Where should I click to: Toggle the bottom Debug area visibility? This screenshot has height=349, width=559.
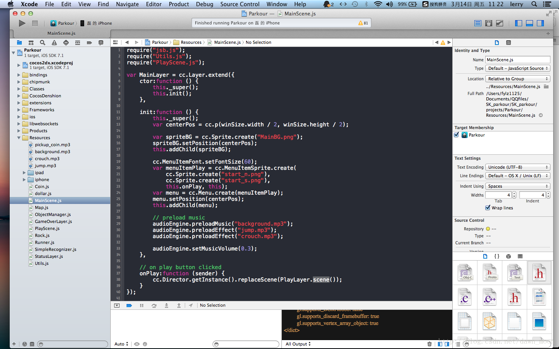[x=529, y=23]
